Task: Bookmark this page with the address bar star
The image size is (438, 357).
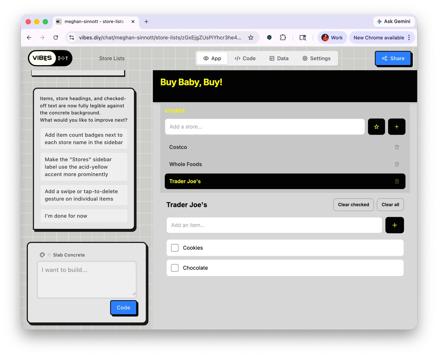Action: point(251,38)
